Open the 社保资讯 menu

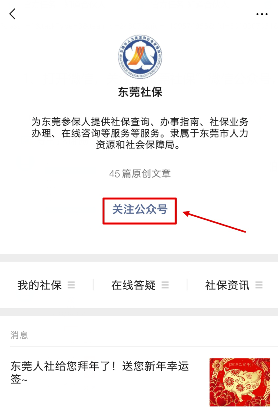click(234, 285)
